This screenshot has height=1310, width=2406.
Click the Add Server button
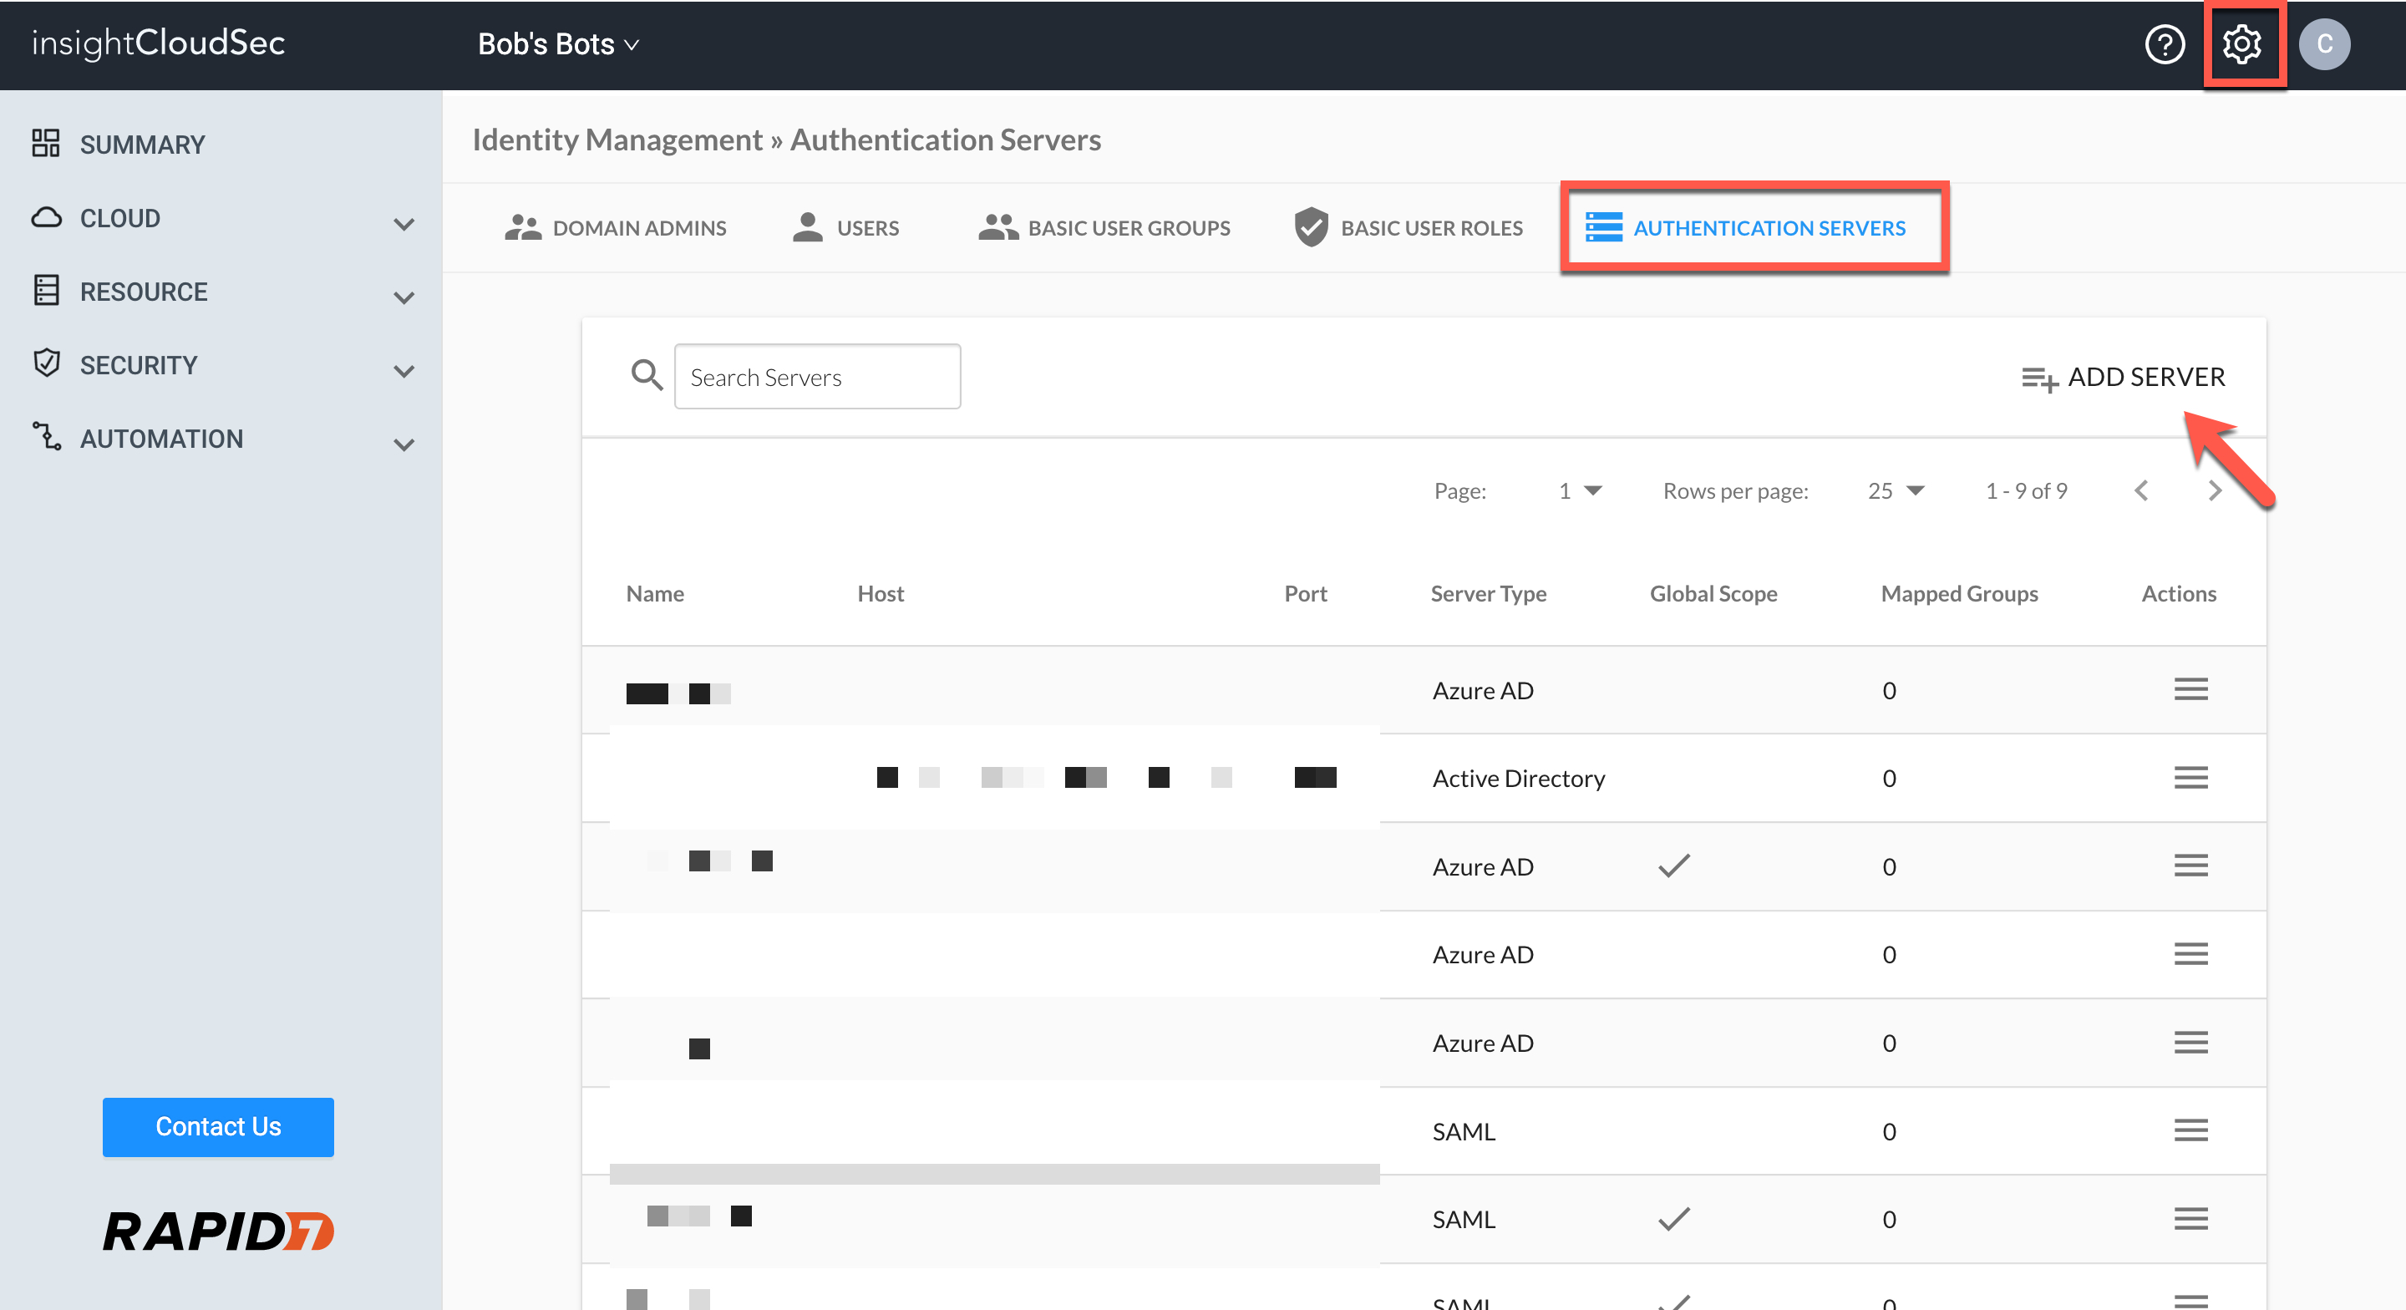(x=2123, y=378)
